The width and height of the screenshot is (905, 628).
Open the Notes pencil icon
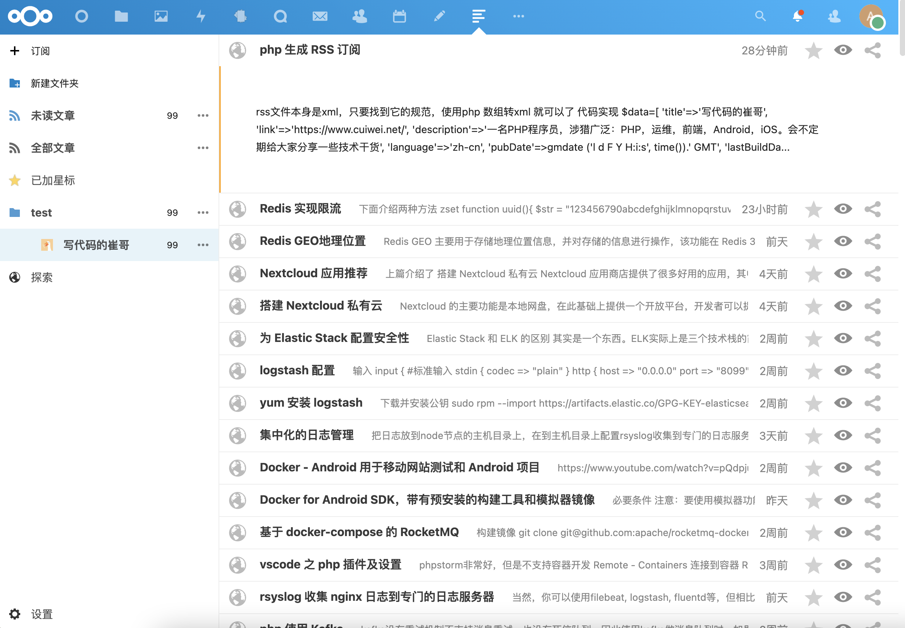439,16
